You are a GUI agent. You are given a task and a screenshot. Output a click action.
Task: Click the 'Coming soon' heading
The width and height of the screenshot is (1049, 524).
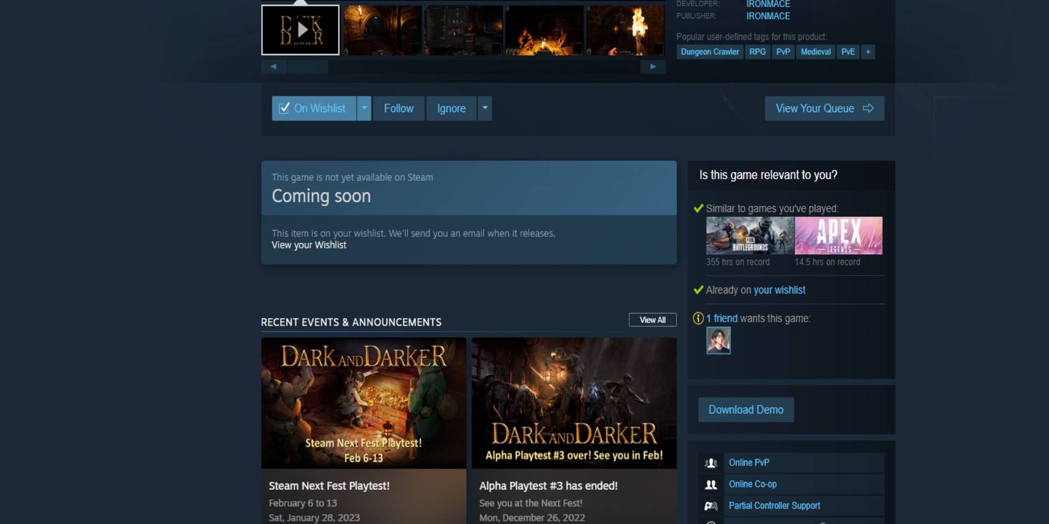click(321, 196)
